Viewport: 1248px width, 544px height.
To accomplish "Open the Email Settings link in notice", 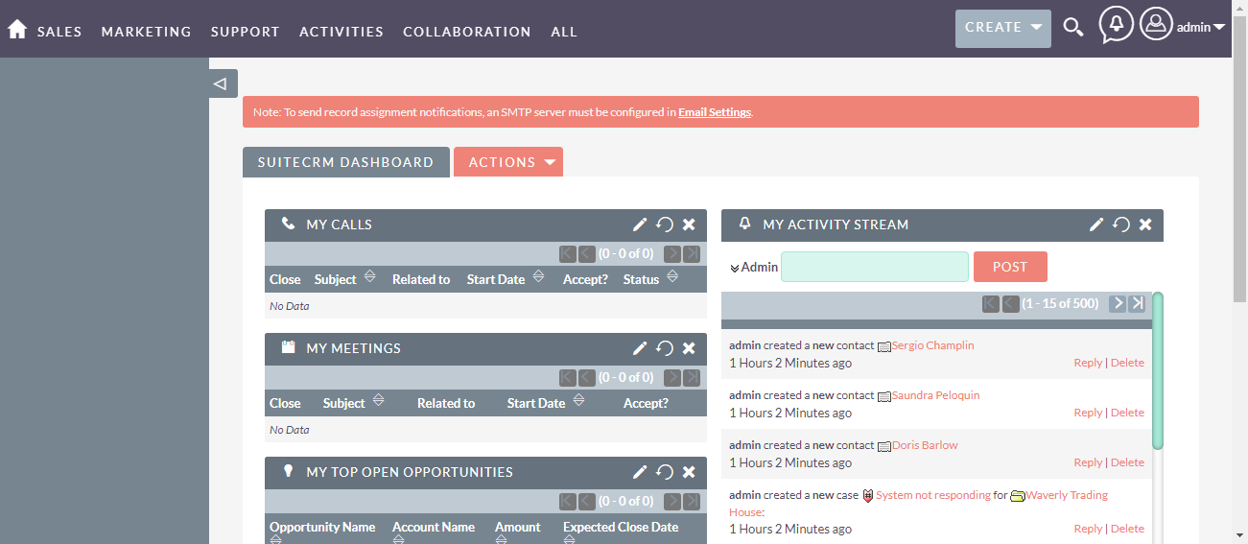I will (x=715, y=112).
